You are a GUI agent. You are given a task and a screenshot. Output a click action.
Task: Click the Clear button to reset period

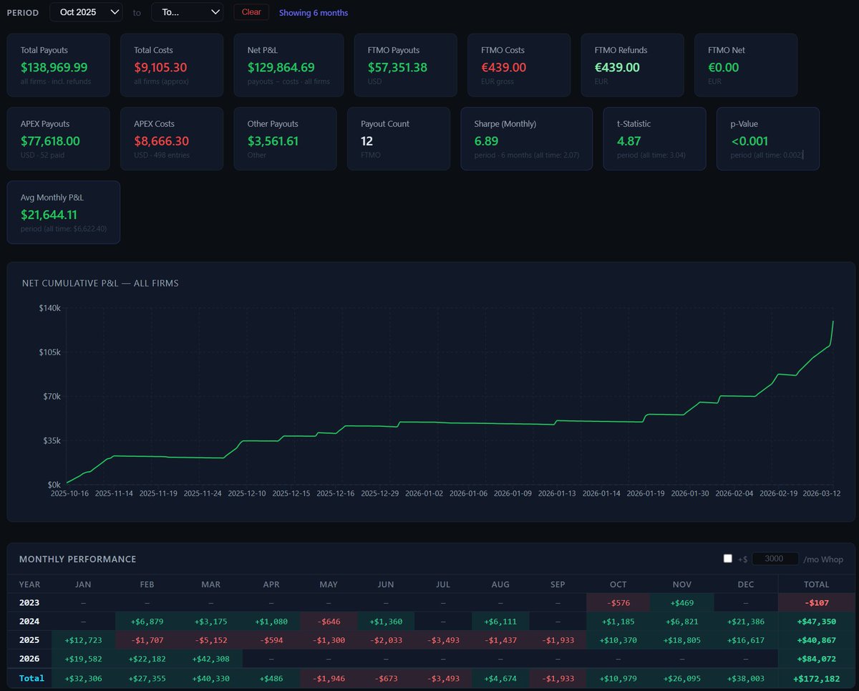251,12
